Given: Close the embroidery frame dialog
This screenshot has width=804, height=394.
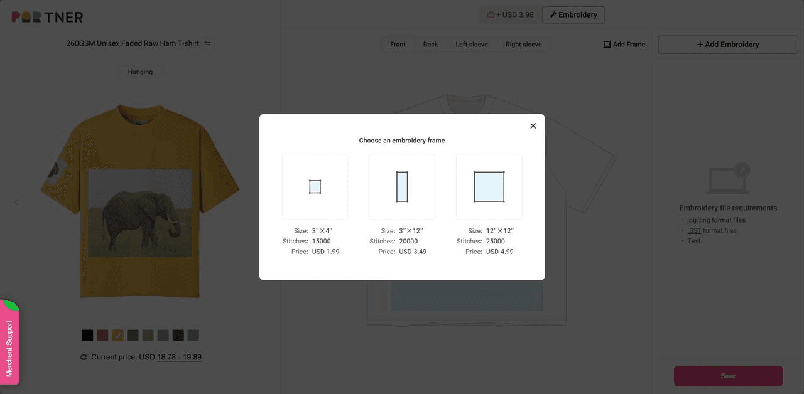Looking at the screenshot, I should coord(533,125).
